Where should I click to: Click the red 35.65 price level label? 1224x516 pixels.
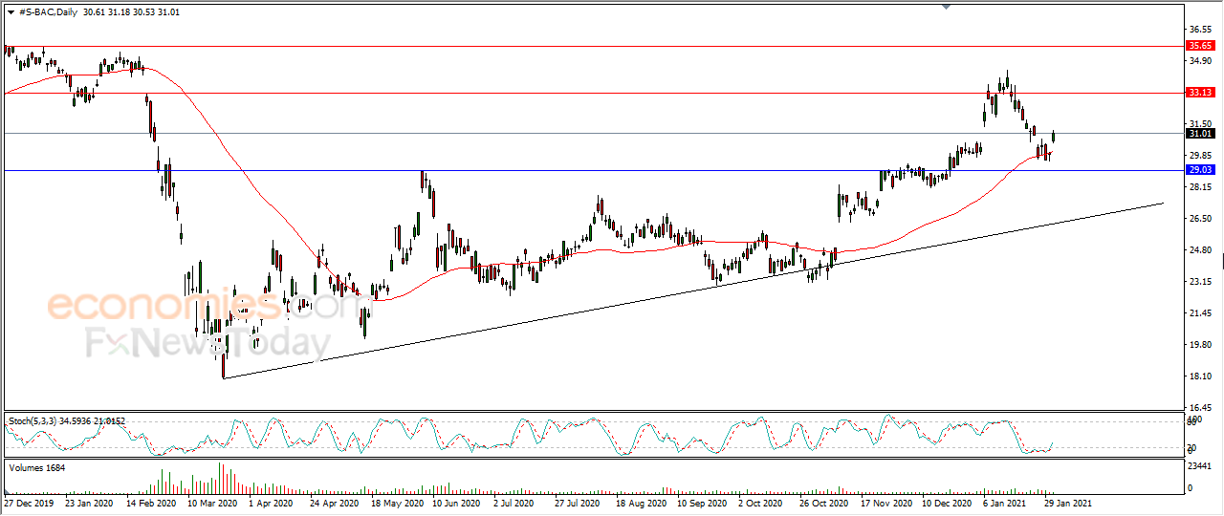click(x=1199, y=45)
